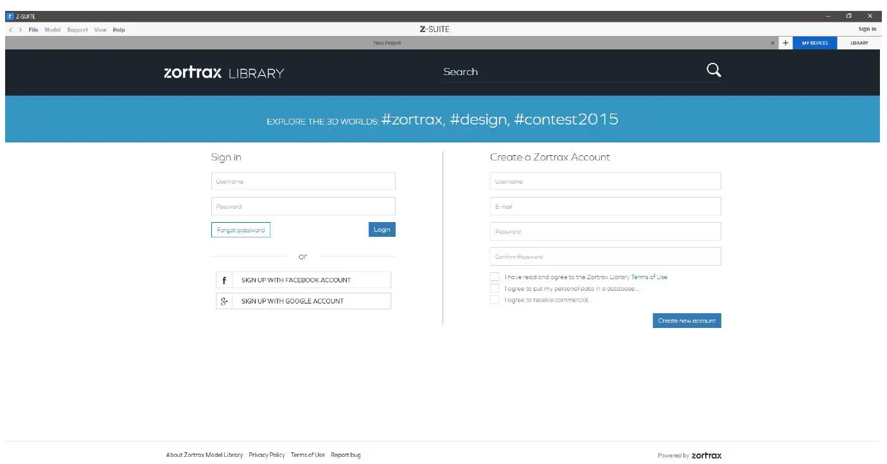Screen dimensions: 887x464
Task: Click the back navigation arrow
Action: coord(10,30)
